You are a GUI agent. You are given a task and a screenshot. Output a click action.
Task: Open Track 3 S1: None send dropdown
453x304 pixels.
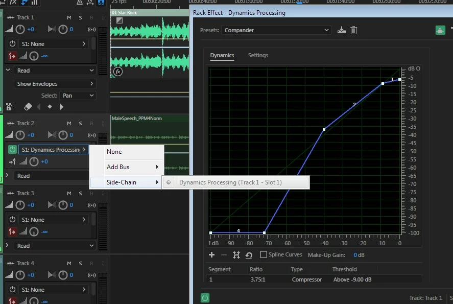pos(54,220)
